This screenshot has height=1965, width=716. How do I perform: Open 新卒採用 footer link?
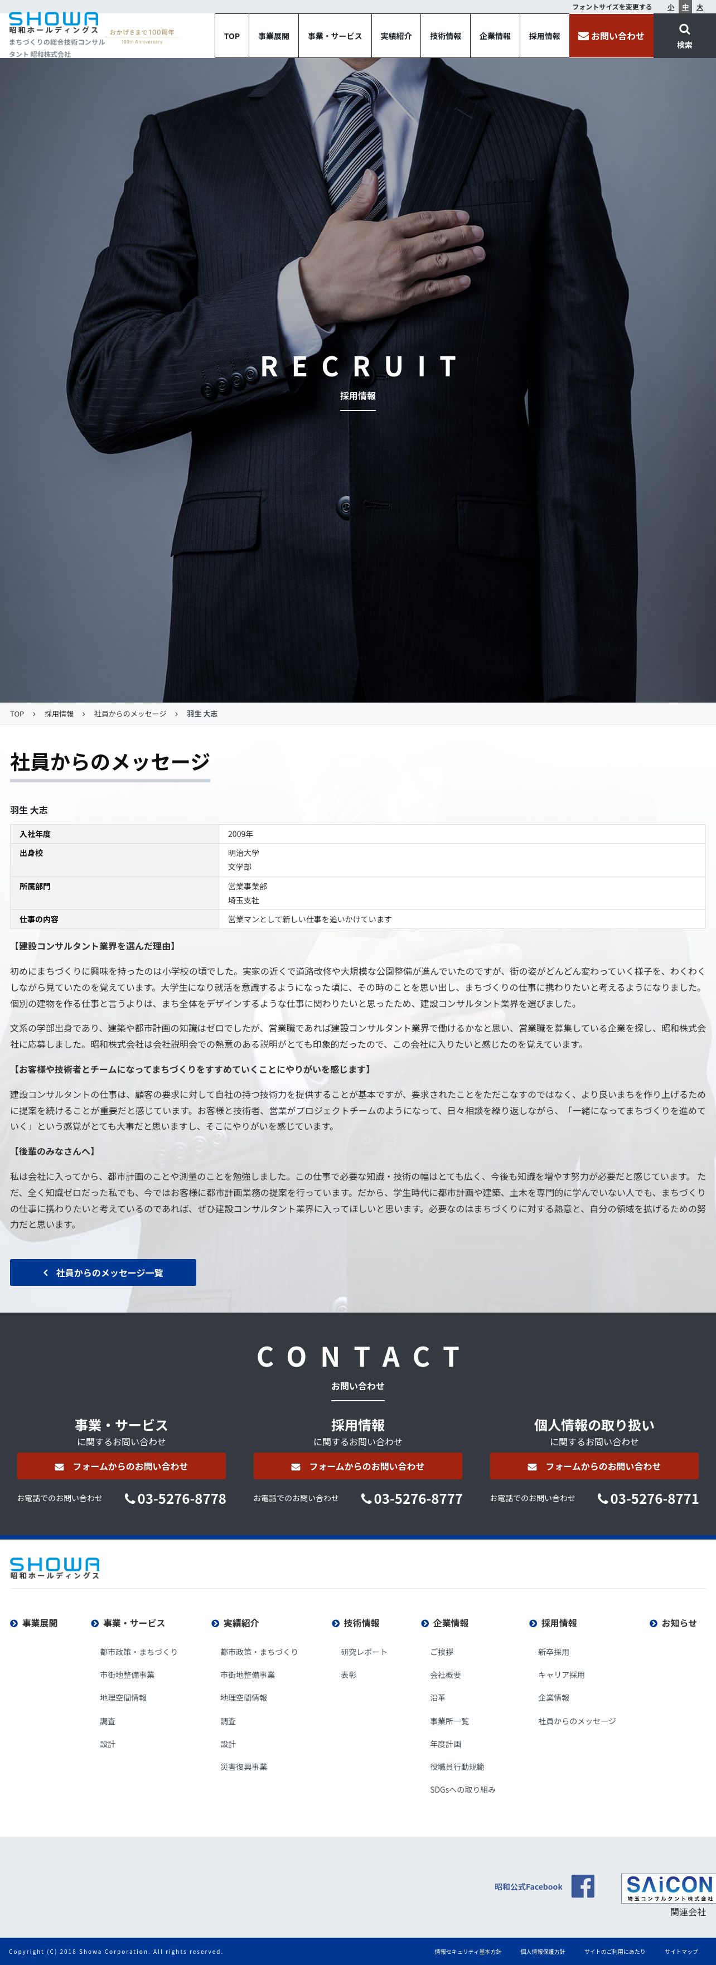click(554, 1652)
